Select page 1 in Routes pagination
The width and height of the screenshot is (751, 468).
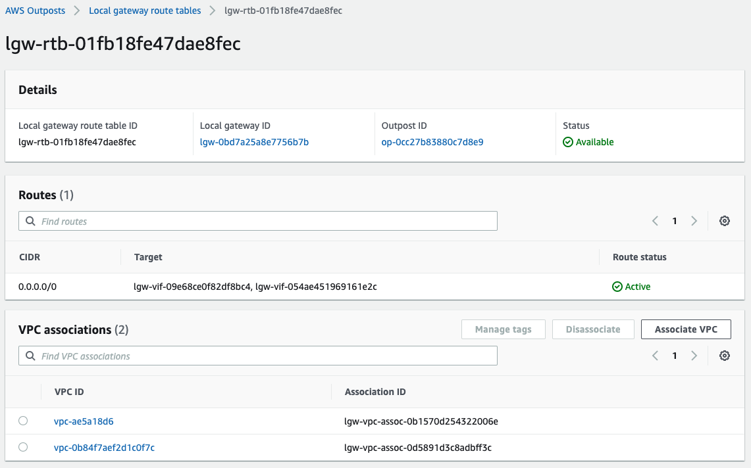click(x=674, y=221)
